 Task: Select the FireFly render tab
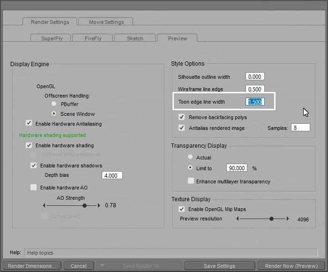tap(92, 38)
